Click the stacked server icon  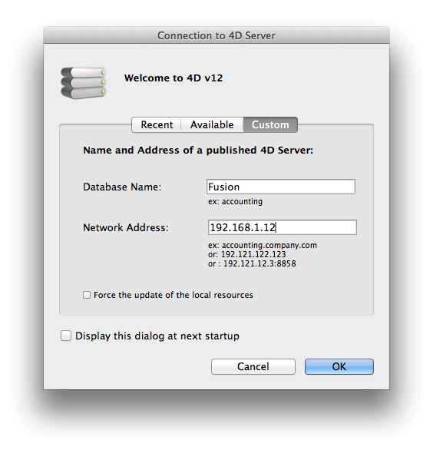tap(84, 83)
